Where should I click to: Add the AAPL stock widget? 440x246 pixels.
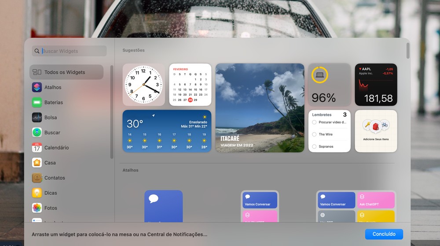tap(376, 85)
